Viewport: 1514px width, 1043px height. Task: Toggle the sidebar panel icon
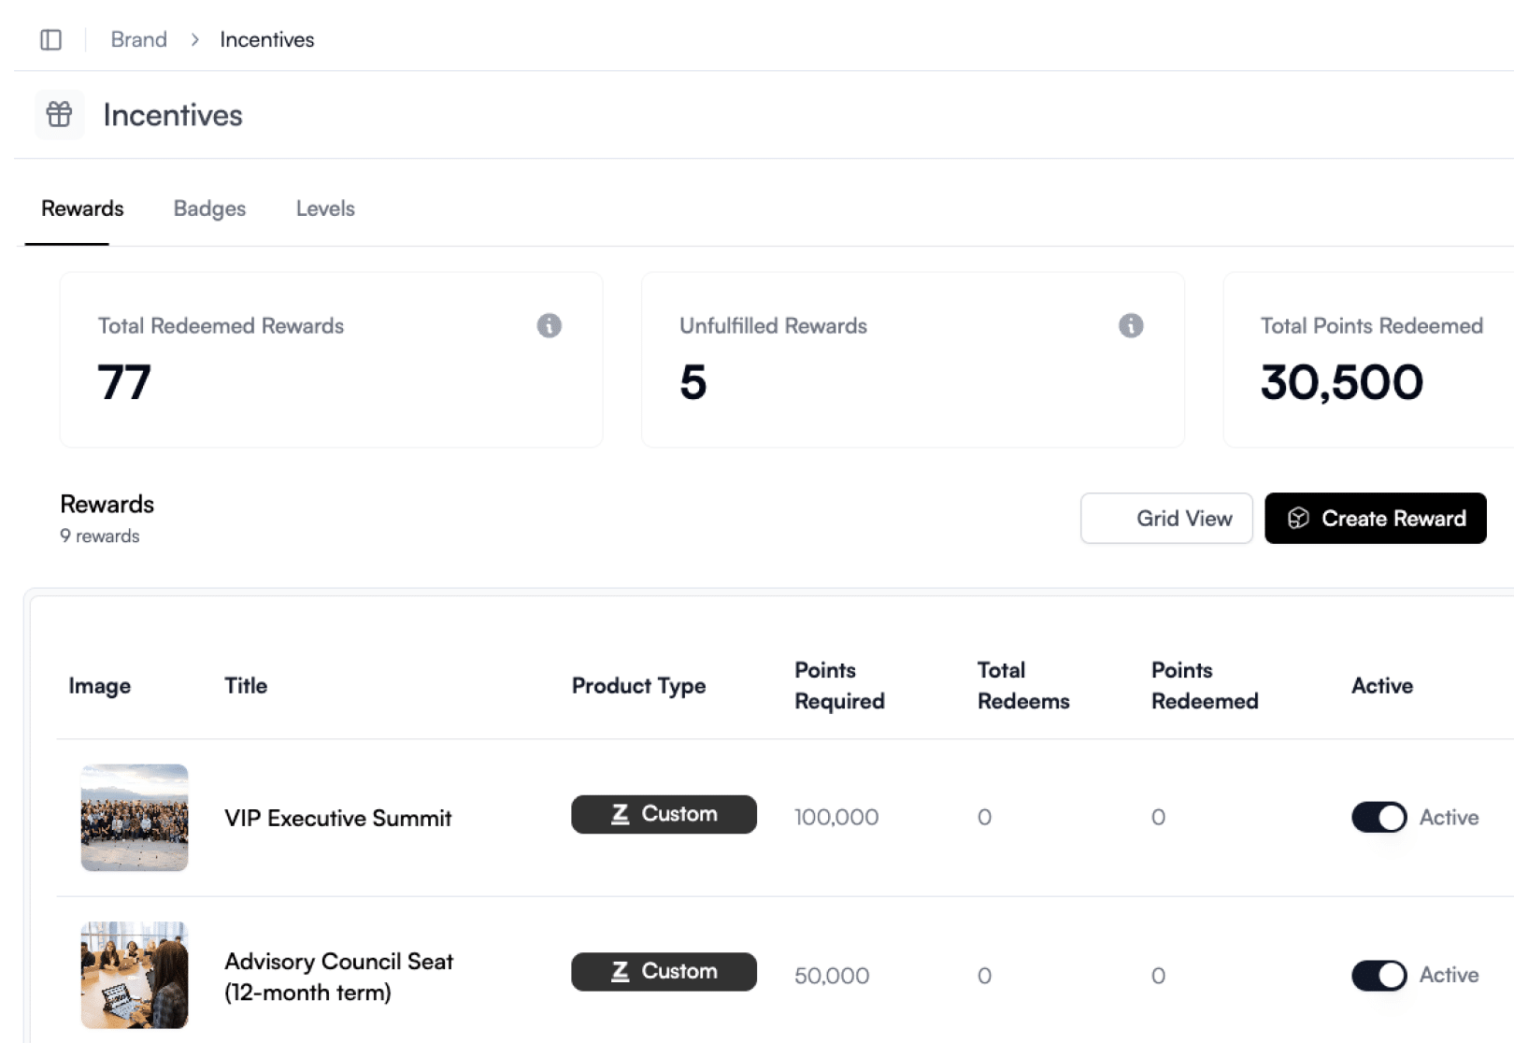(x=50, y=39)
